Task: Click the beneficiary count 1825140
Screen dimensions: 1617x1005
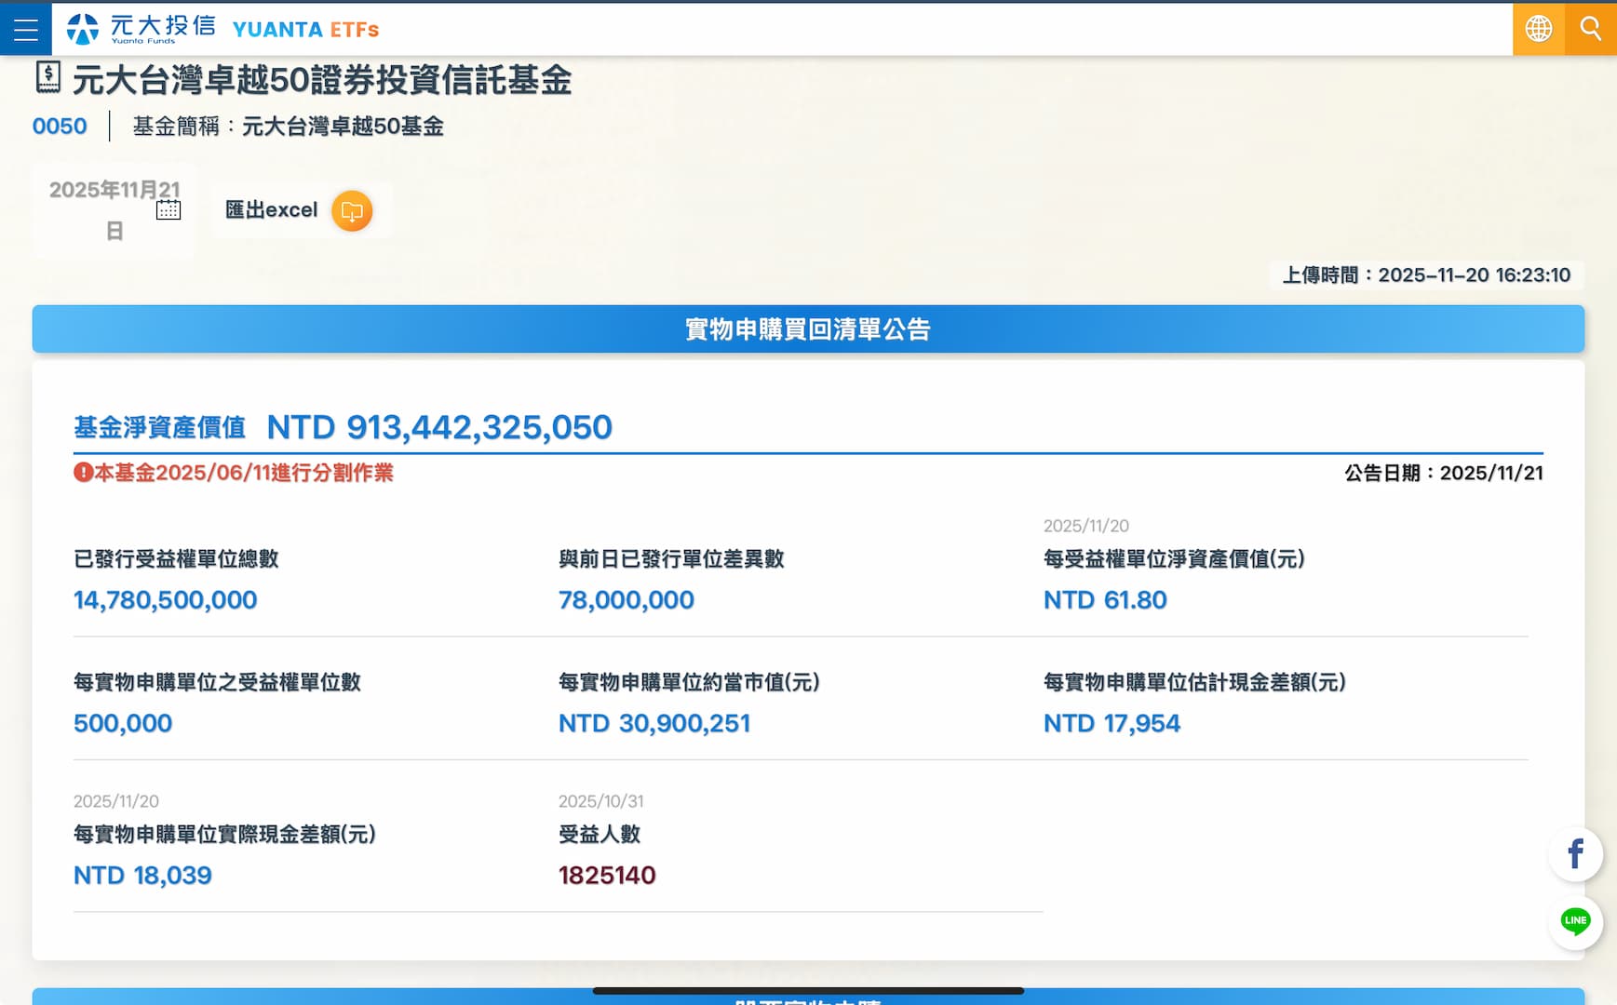Action: (x=607, y=876)
